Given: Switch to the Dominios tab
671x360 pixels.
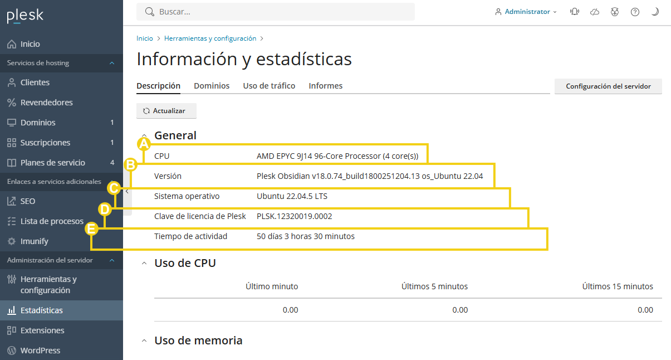Looking at the screenshot, I should tap(212, 86).
